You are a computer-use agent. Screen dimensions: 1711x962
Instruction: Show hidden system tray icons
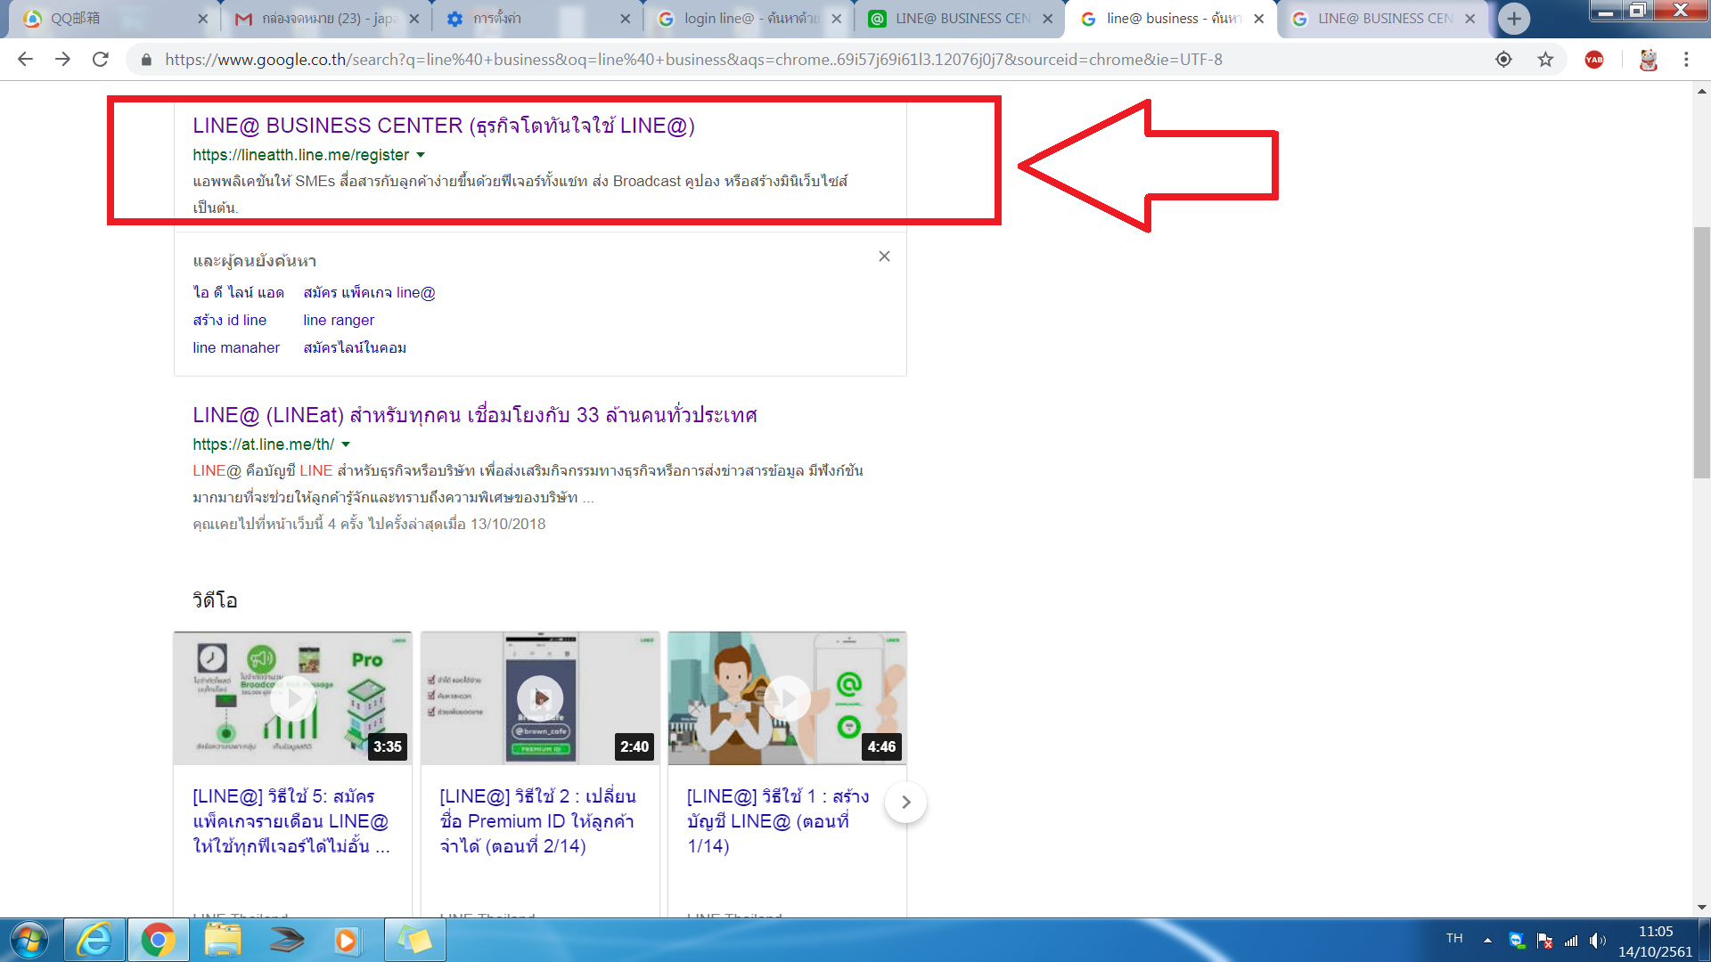(1487, 941)
